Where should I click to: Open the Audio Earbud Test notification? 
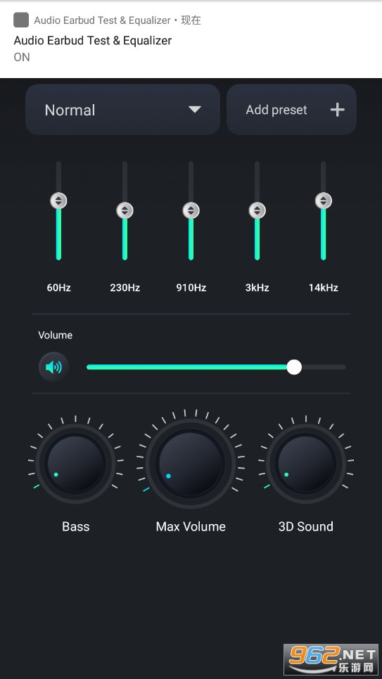coord(191,39)
